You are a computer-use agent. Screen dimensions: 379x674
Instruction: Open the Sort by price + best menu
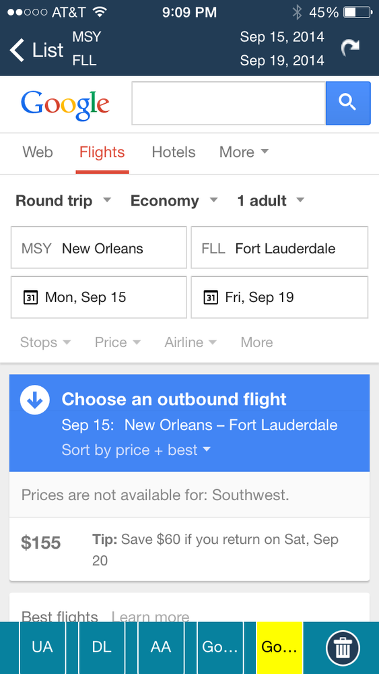[x=137, y=450]
